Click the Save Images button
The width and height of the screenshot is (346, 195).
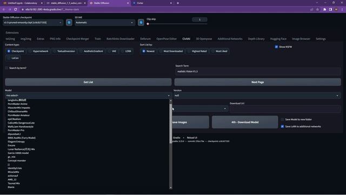[190, 122]
